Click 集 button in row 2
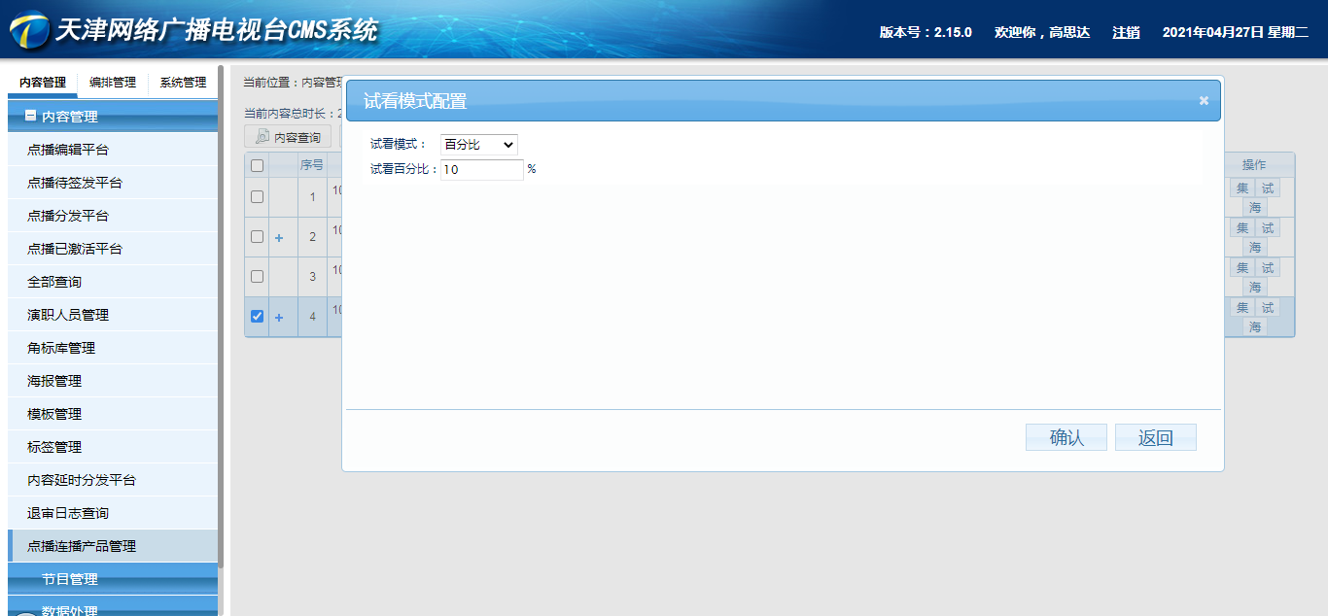1328x616 pixels. point(1242,228)
